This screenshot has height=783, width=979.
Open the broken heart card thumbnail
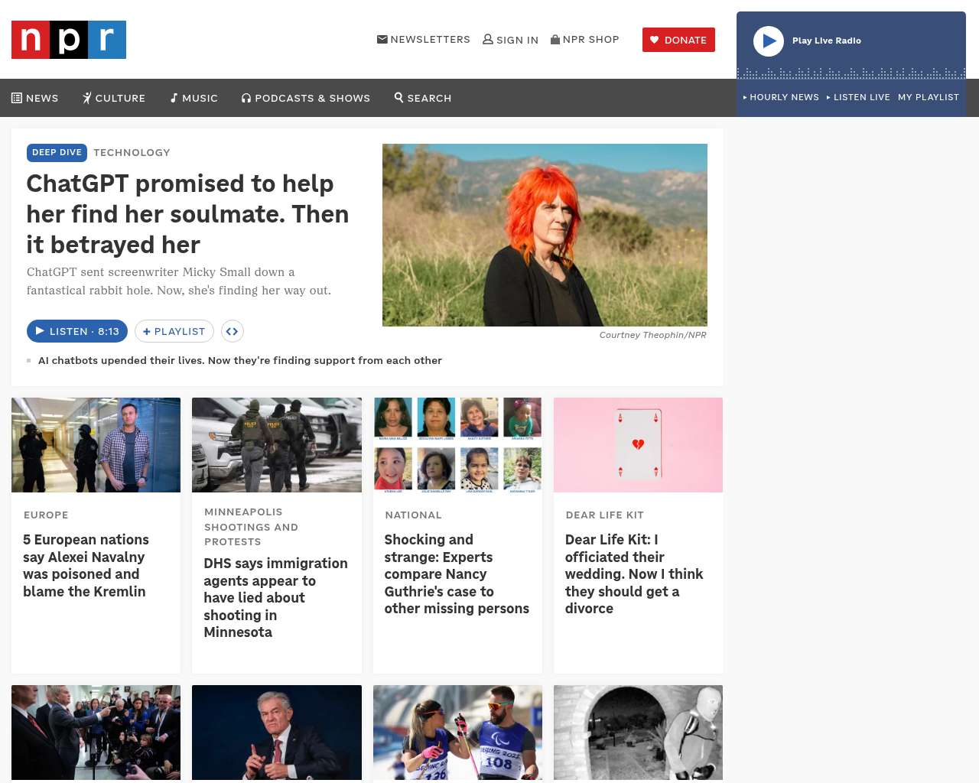[638, 445]
